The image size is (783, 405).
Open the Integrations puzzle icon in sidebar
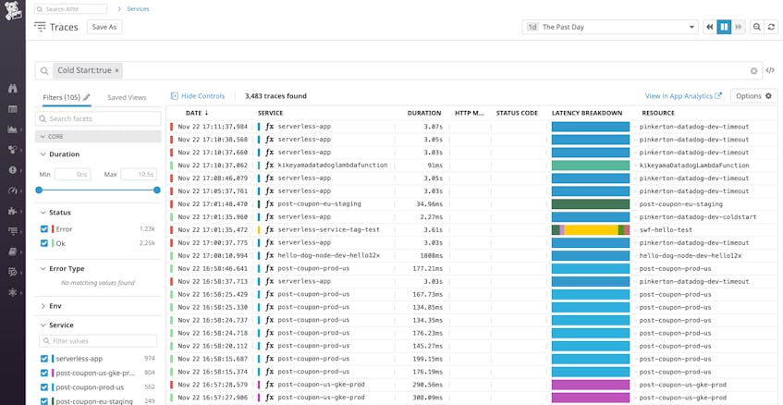[x=13, y=211]
